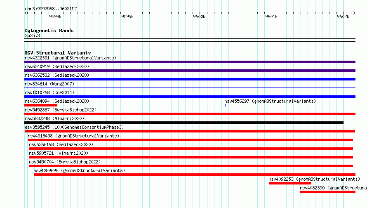Click the 9600k ruler tick label
The width and height of the screenshot is (367, 208).
pyautogui.click(x=199, y=17)
